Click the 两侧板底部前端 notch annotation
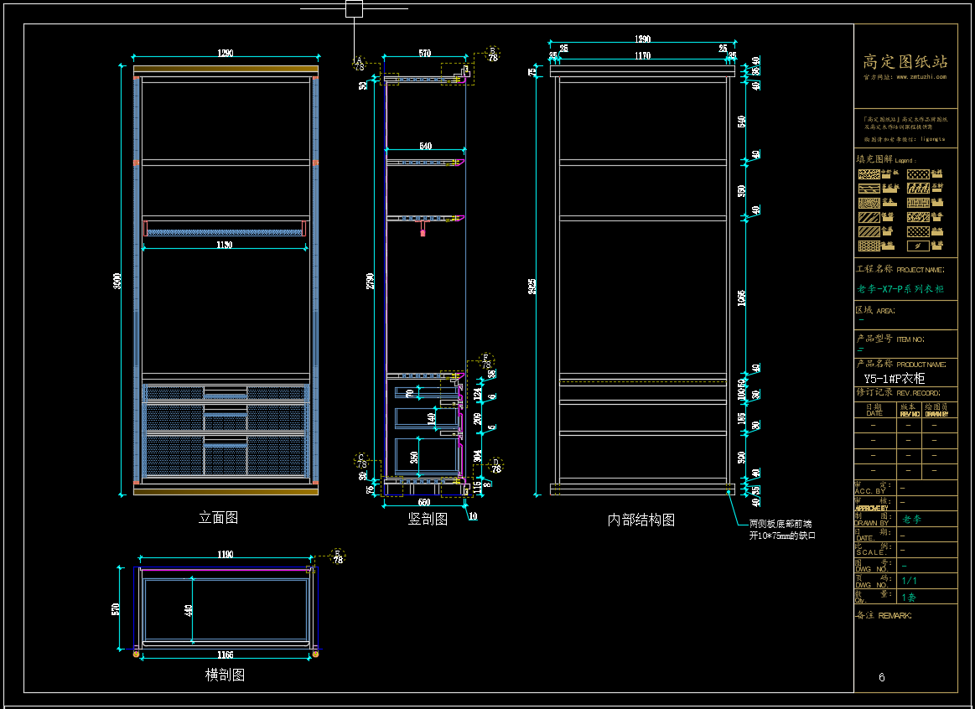Screen dimensions: 975x709 click(781, 524)
